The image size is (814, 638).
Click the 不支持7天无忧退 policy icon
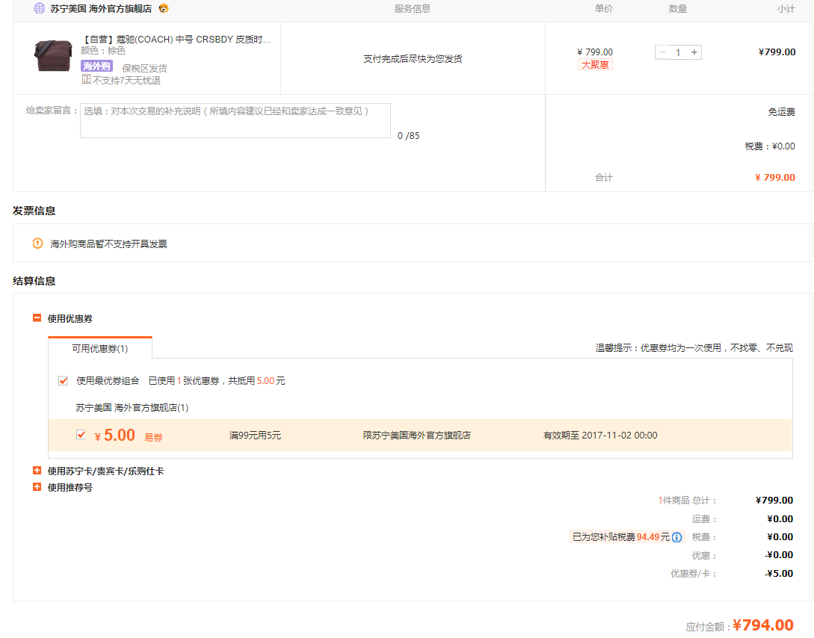87,79
